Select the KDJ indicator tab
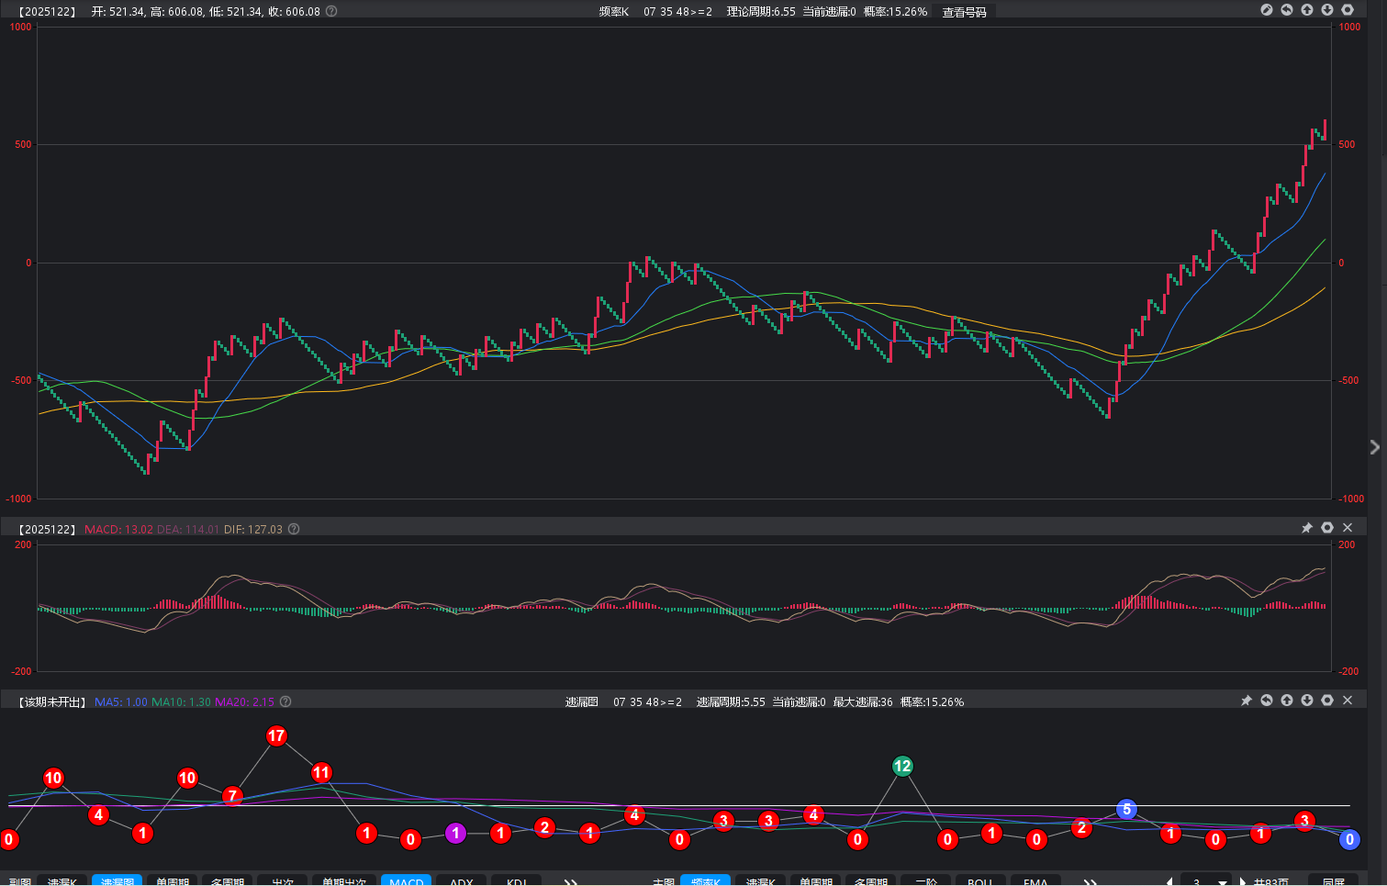The width and height of the screenshot is (1387, 886). coord(517,880)
